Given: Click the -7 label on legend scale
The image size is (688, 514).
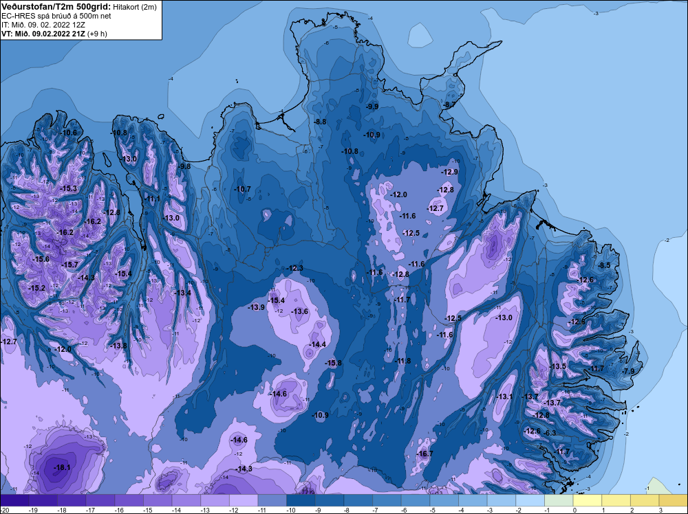Looking at the screenshot, I should pyautogui.click(x=376, y=511).
